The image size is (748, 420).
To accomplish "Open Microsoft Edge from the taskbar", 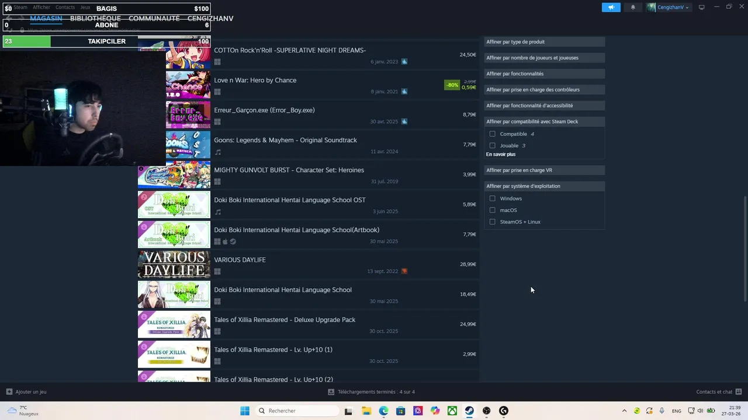I will pyautogui.click(x=383, y=411).
